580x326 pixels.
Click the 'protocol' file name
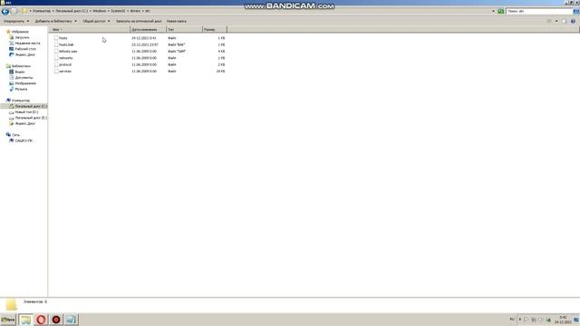(65, 64)
